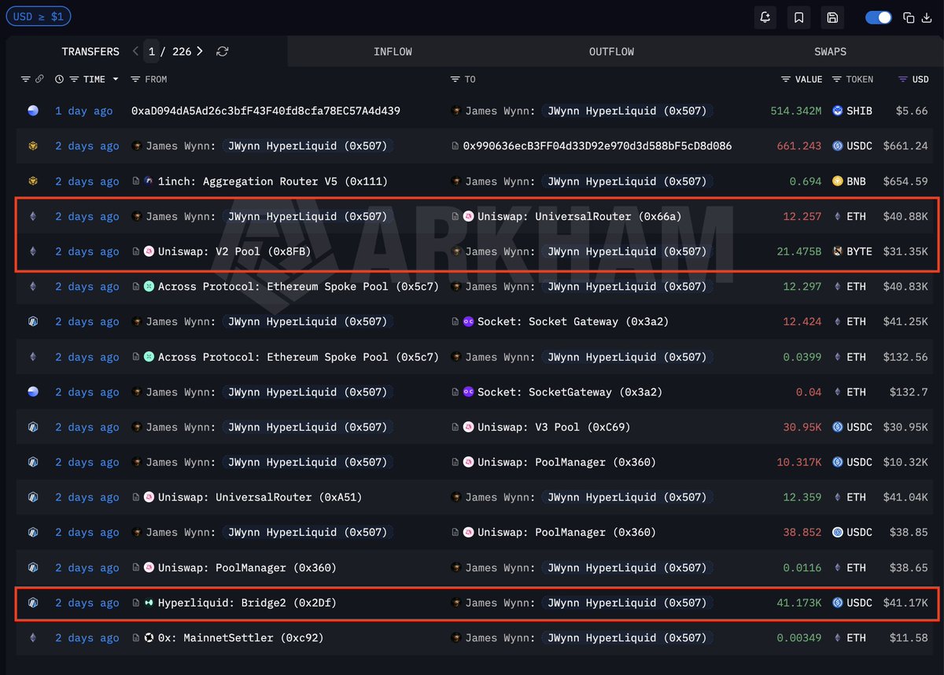Click the chain icon on the $5.66 row
This screenshot has width=944, height=675.
pos(33,111)
